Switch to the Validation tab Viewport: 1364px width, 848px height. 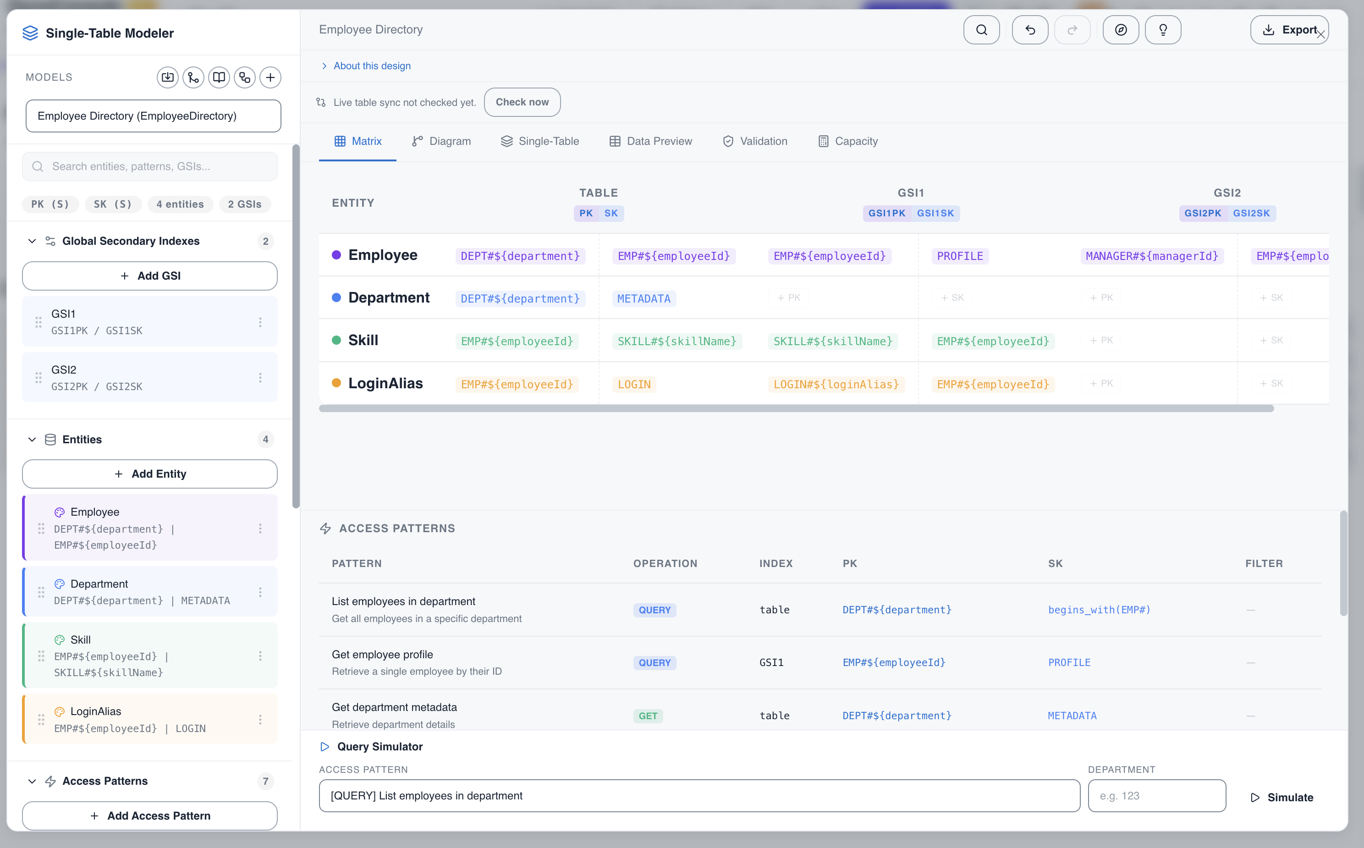click(754, 141)
